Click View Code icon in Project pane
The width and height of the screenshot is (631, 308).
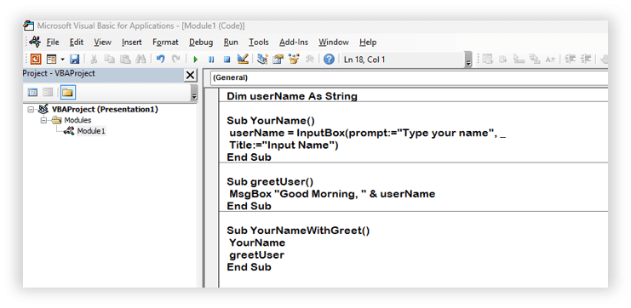[32, 93]
